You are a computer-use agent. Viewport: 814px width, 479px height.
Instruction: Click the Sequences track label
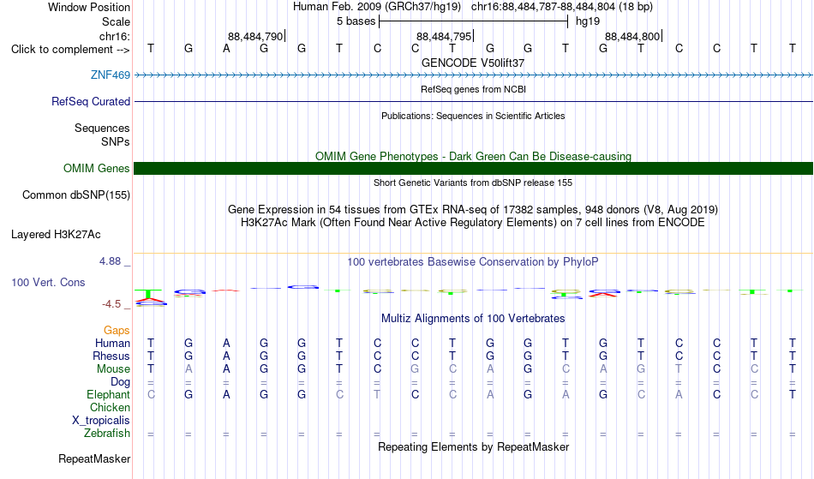click(x=102, y=129)
